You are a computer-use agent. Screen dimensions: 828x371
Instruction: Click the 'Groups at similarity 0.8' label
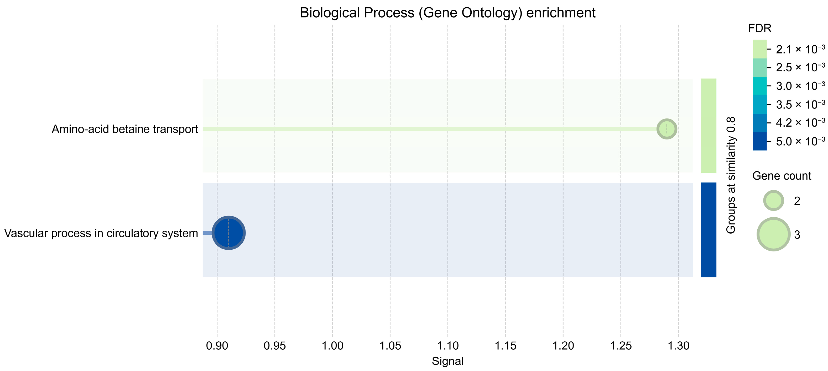point(731,175)
